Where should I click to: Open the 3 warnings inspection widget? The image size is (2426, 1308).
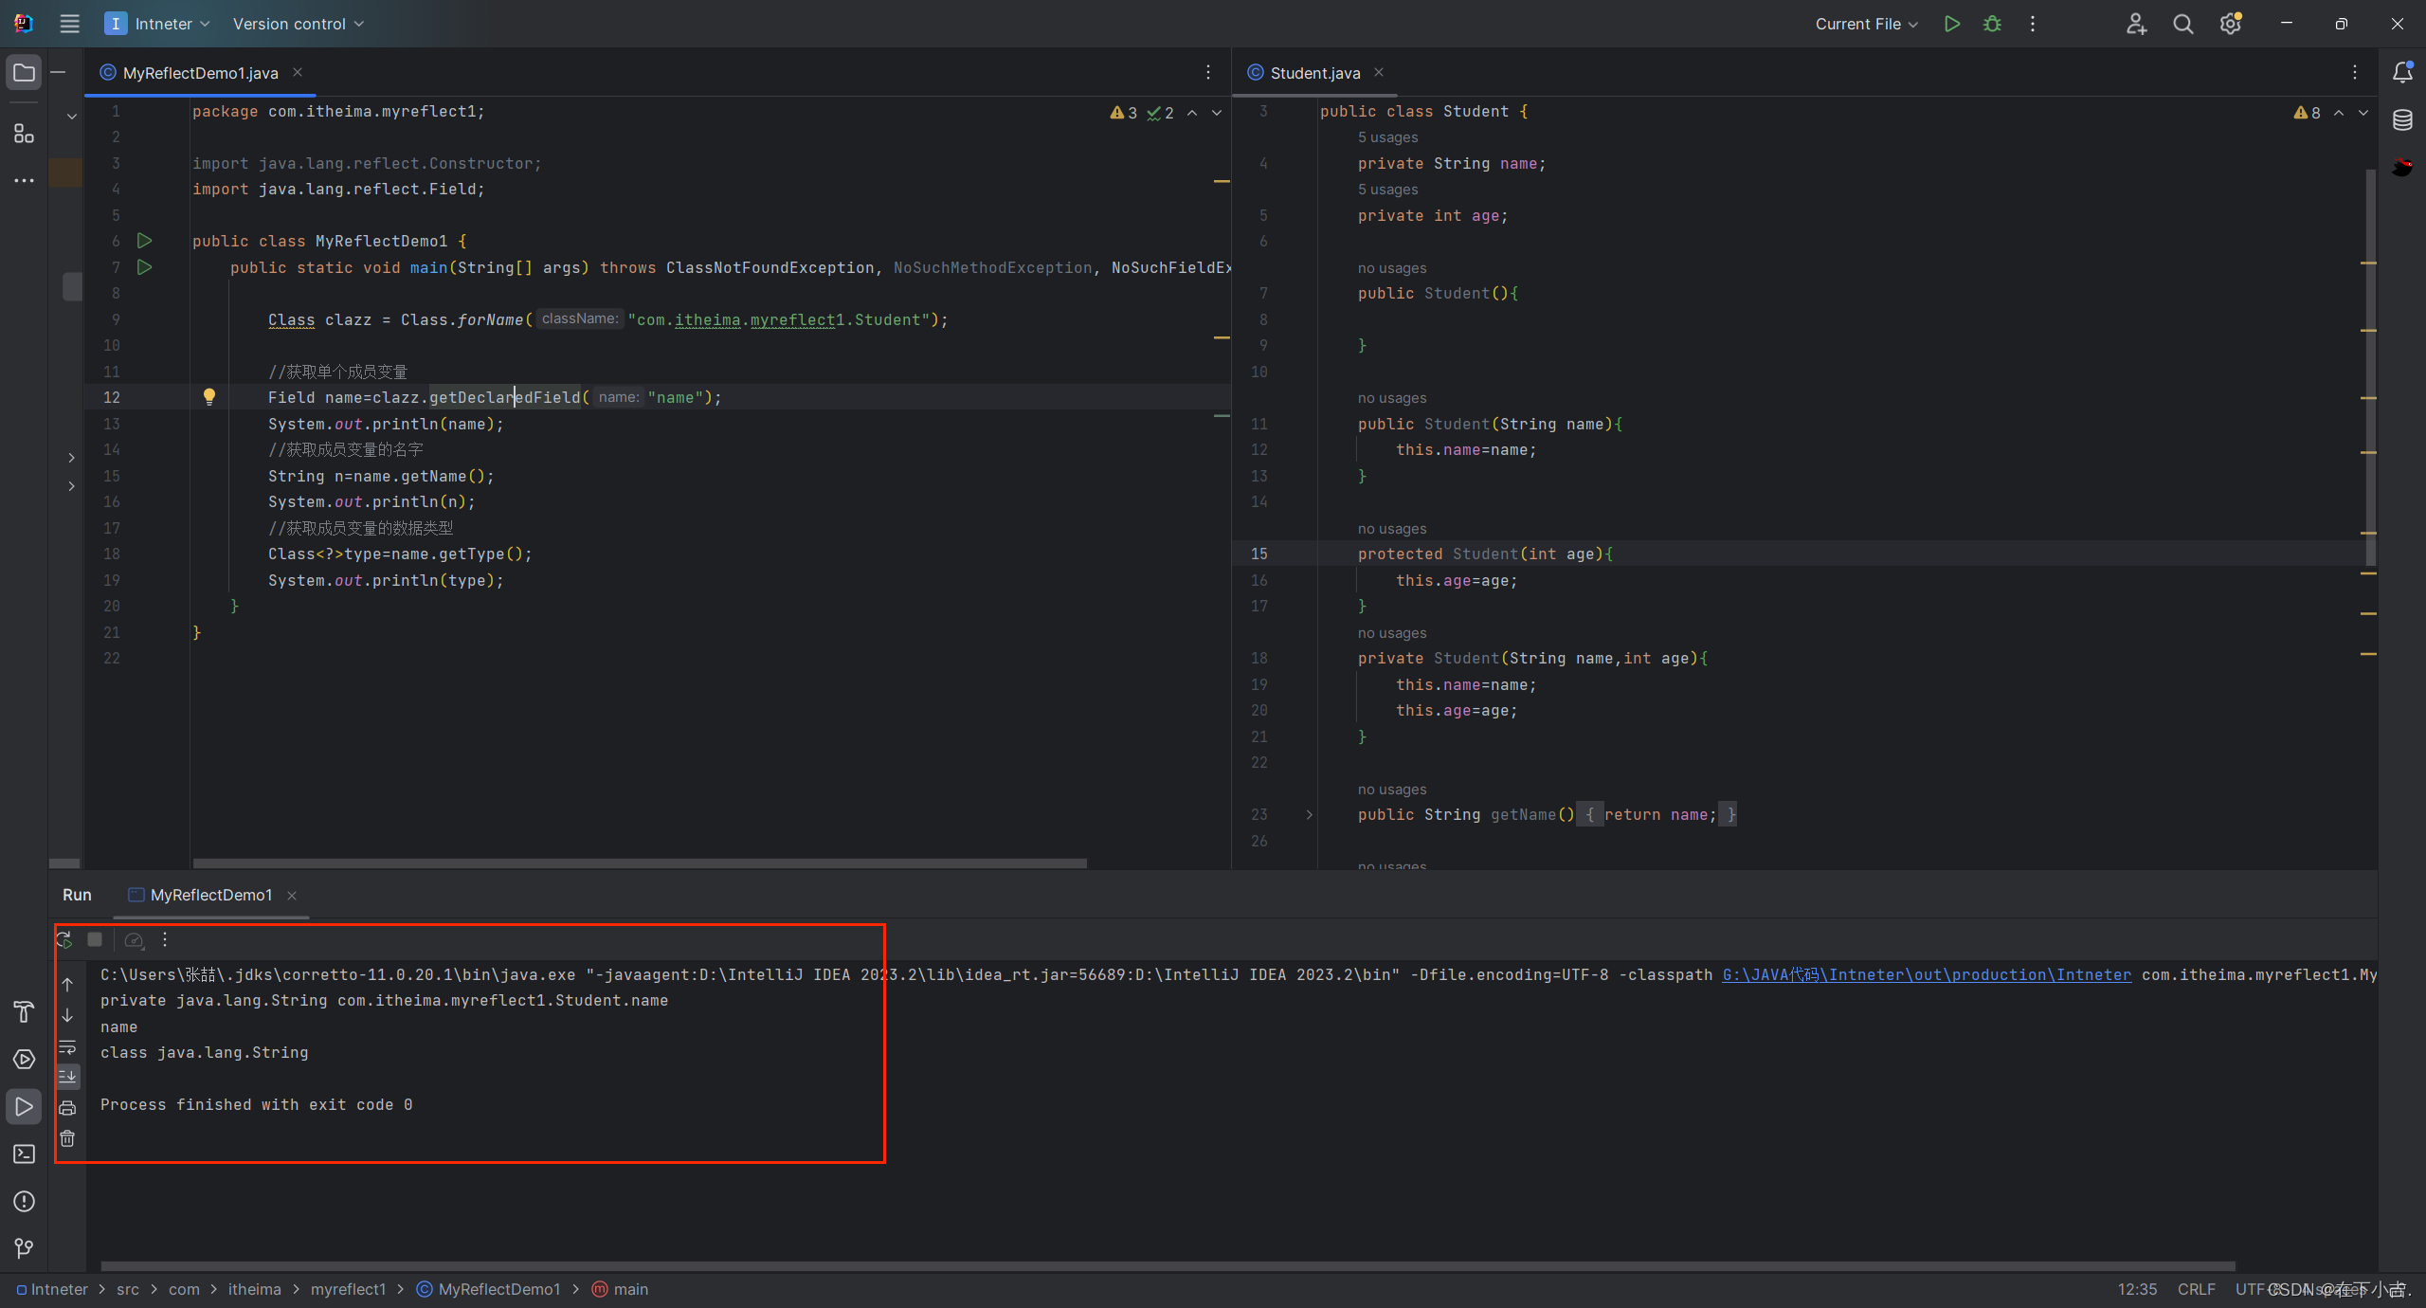pyautogui.click(x=1124, y=113)
